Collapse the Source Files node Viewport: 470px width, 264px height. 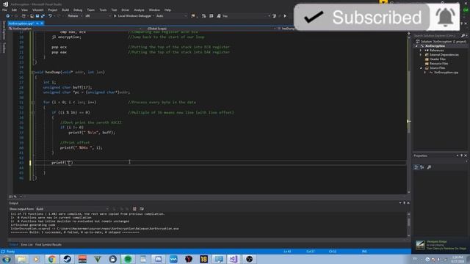pyautogui.click(x=421, y=68)
